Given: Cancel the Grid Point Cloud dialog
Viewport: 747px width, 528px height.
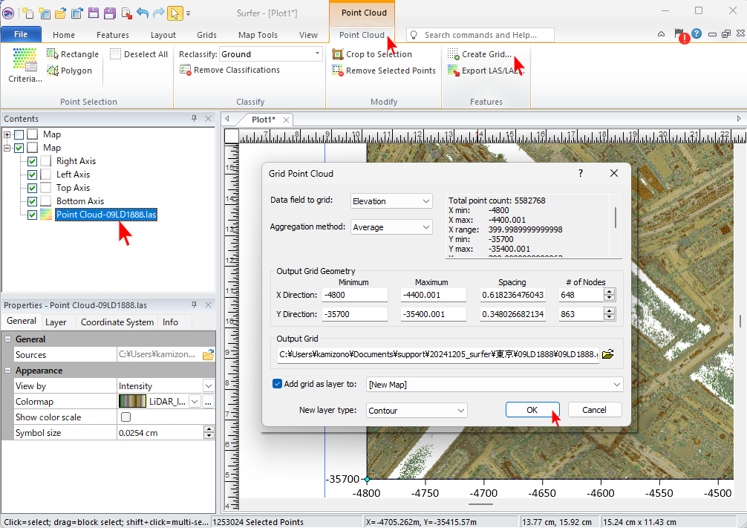Looking at the screenshot, I should click(x=594, y=410).
